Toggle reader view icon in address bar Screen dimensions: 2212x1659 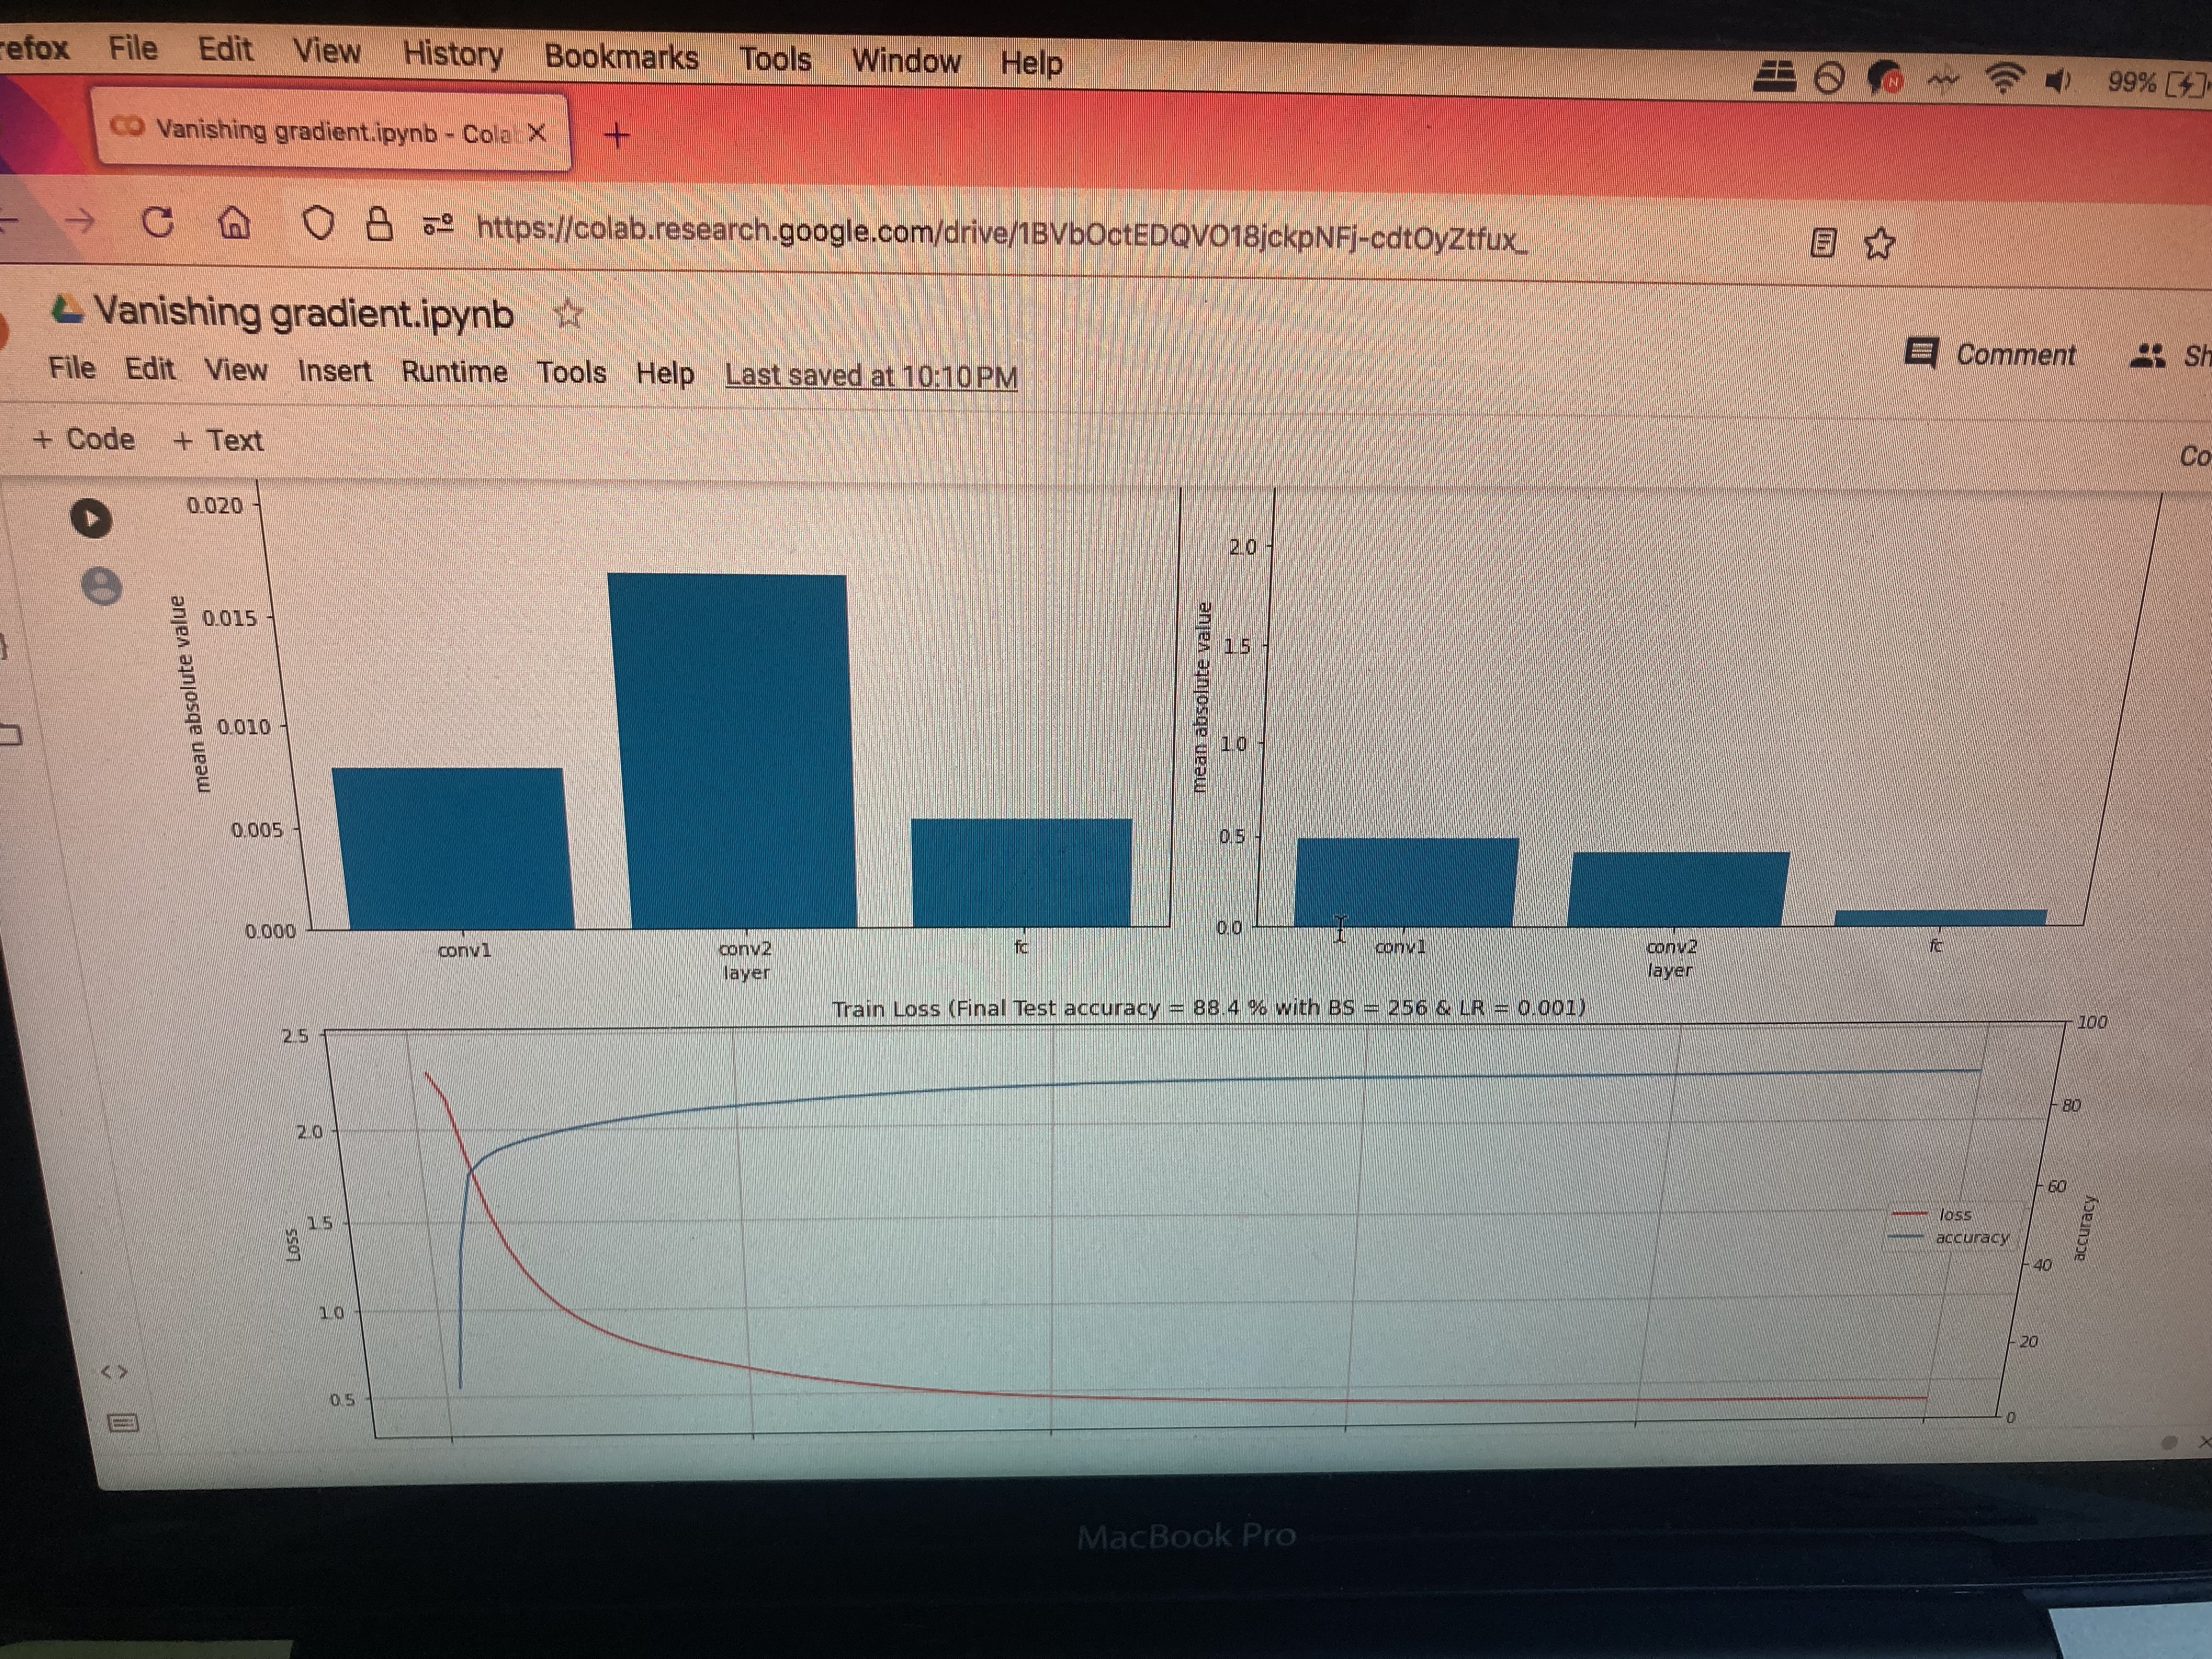click(x=1823, y=242)
